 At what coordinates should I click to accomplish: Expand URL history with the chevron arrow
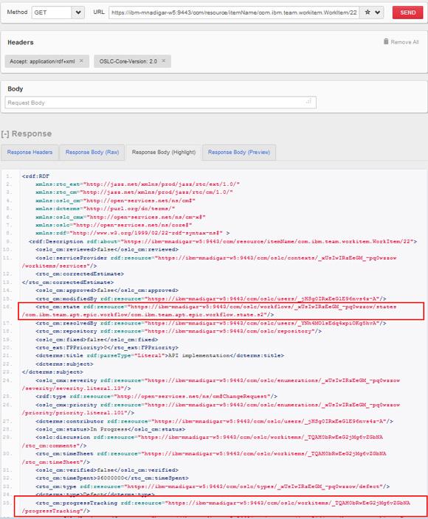point(378,13)
